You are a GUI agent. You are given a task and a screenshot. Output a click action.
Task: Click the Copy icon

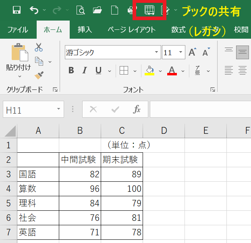39,61
